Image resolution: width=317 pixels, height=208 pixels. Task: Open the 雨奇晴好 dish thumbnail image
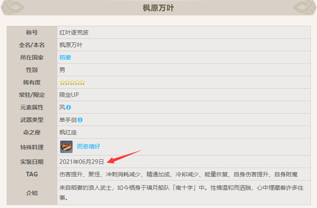pyautogui.click(x=66, y=146)
